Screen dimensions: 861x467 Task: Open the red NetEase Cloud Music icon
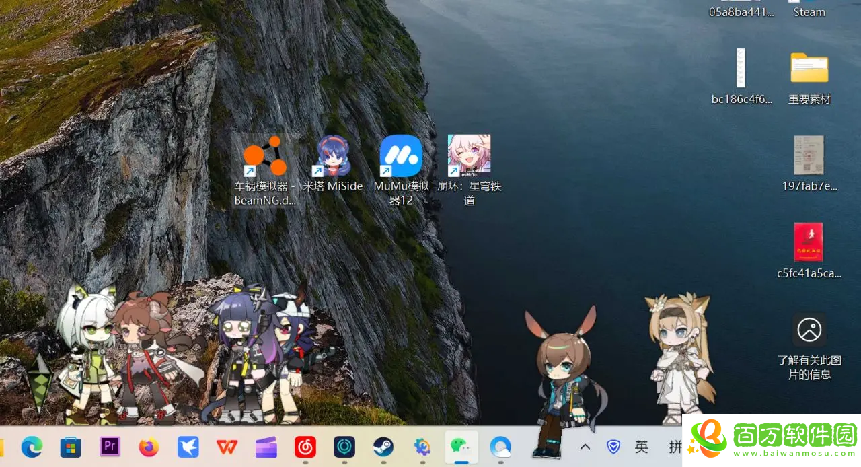[305, 446]
